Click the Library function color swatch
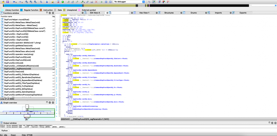 3,10
